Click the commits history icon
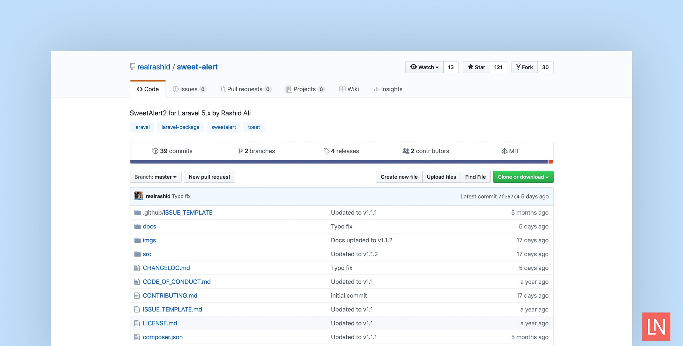The image size is (683, 346). [x=155, y=151]
